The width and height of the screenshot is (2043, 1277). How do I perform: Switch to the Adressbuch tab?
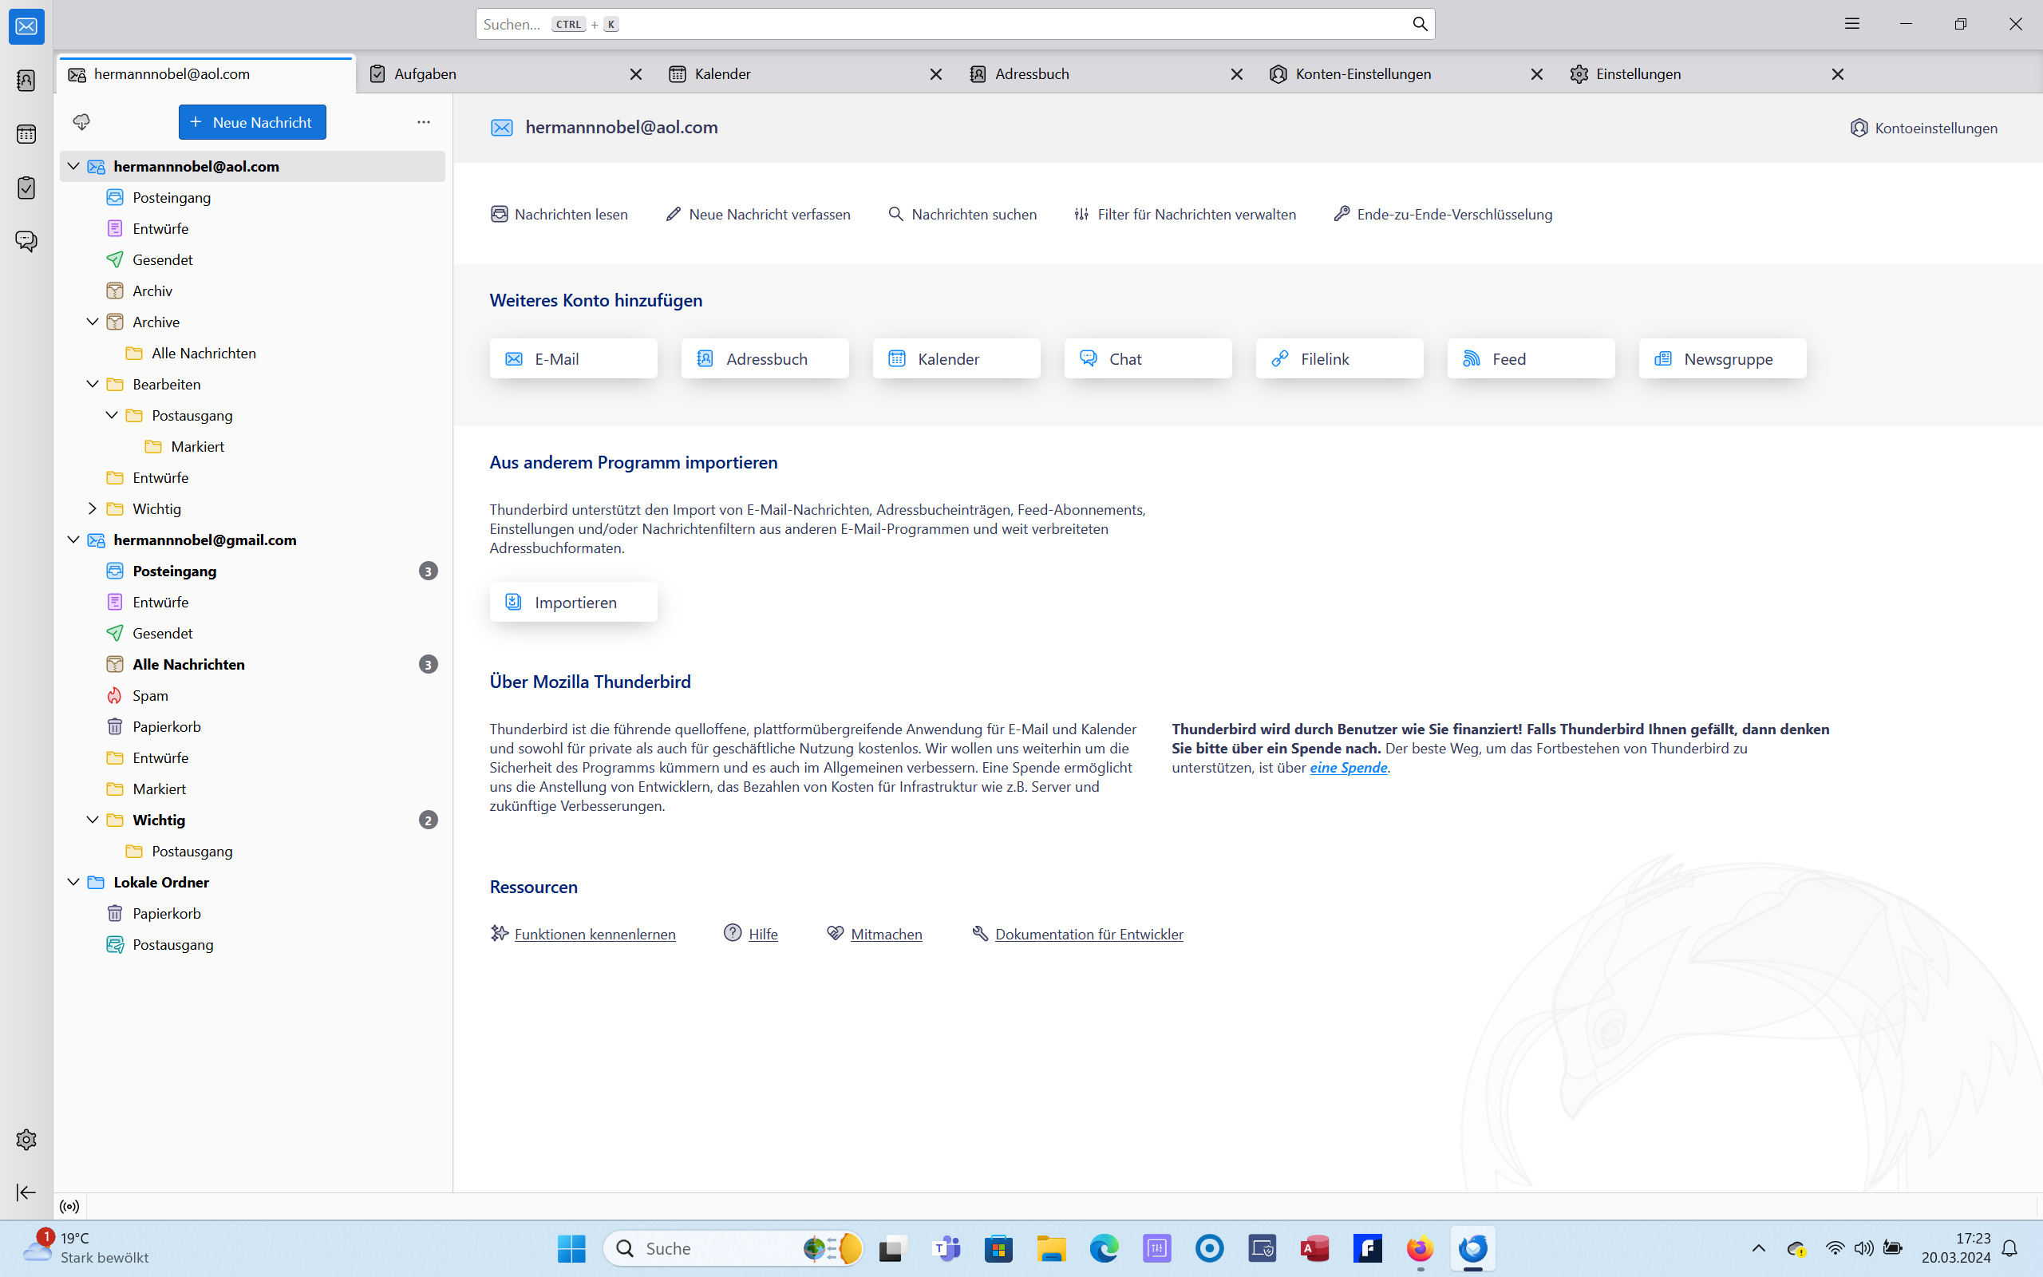pos(1108,74)
